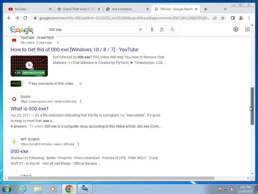258x194 pixels.
Task: Click the Action Center flag icon
Action: pos(220,189)
